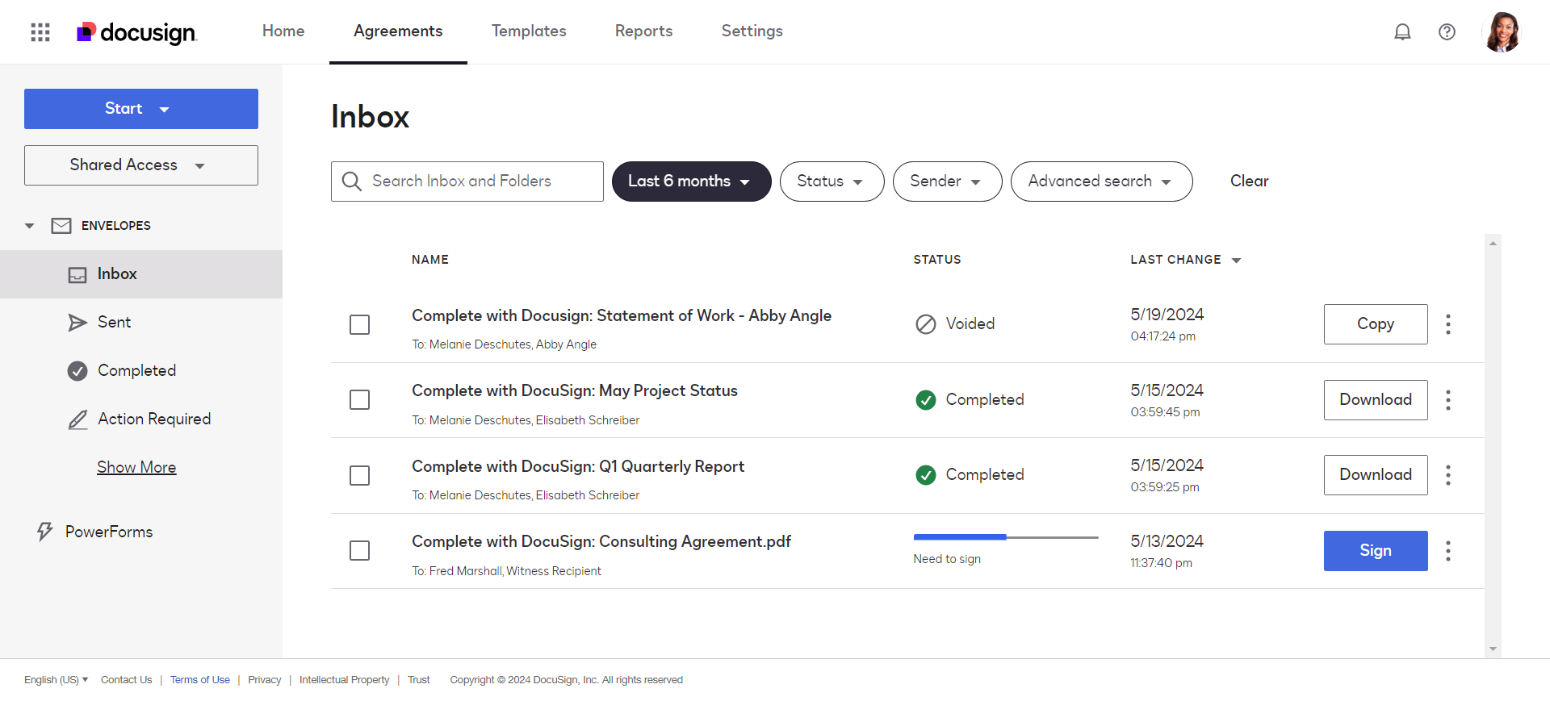Image resolution: width=1550 pixels, height=701 pixels.
Task: Click the user profile avatar
Action: [1502, 32]
